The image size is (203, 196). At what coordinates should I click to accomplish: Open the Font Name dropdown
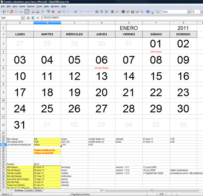click(189, 12)
